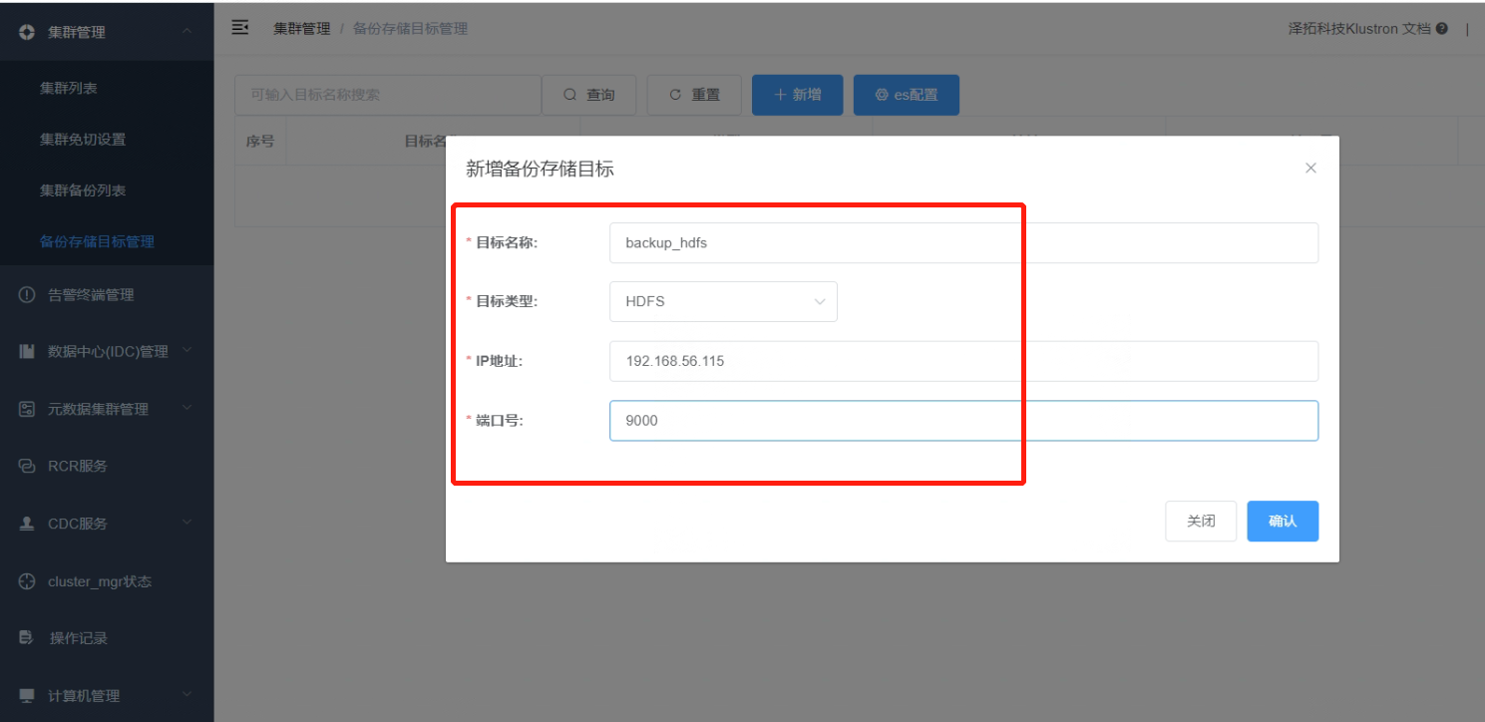
Task: Click the 重置 reset button
Action: [x=694, y=95]
